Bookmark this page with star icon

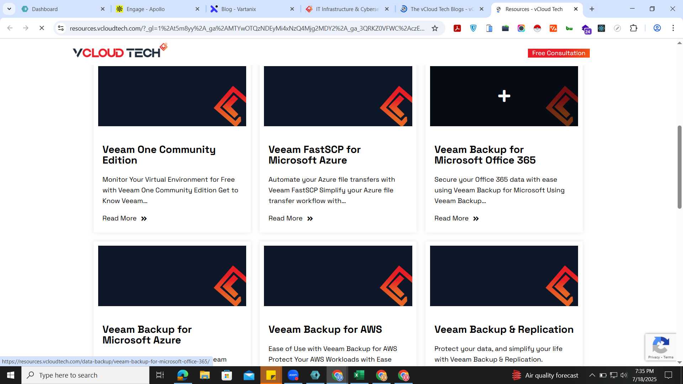(435, 28)
